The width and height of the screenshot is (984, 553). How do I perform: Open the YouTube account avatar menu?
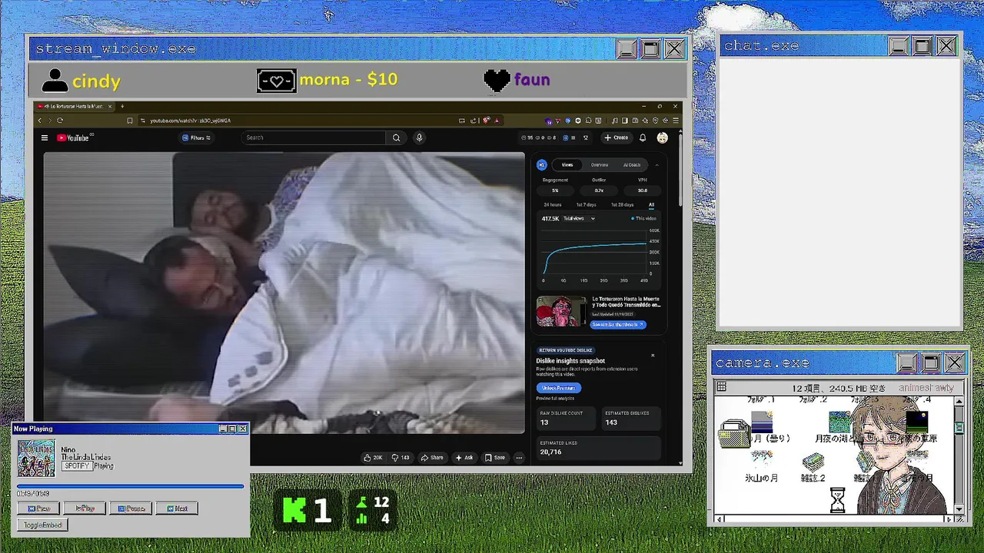click(662, 138)
